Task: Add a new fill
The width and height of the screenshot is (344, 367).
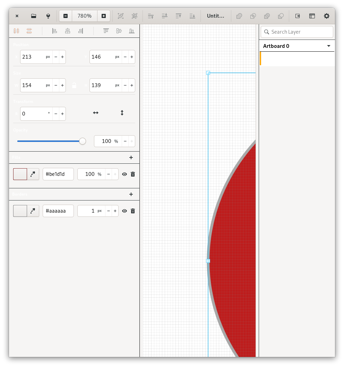Action: pyautogui.click(x=131, y=157)
